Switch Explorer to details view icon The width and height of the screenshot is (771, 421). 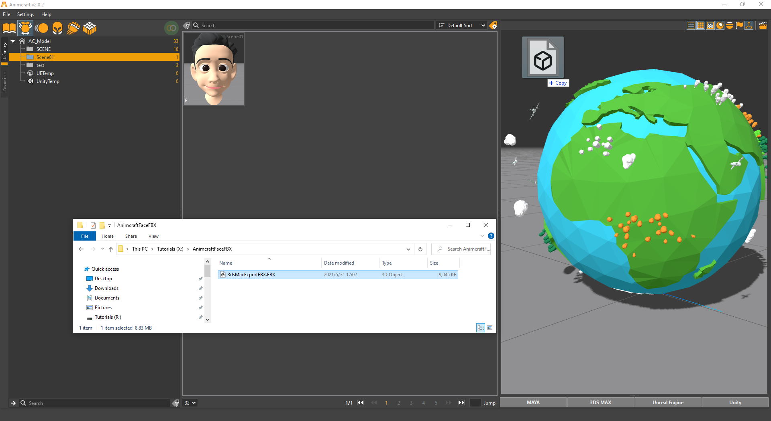pos(481,328)
